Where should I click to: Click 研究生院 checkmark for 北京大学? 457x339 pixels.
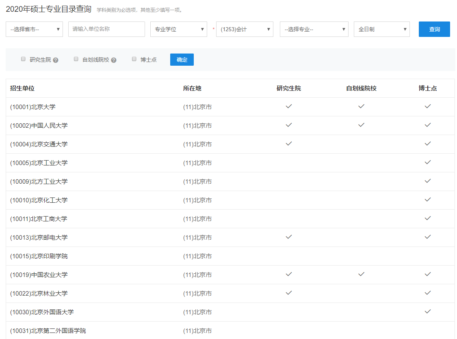click(x=289, y=106)
